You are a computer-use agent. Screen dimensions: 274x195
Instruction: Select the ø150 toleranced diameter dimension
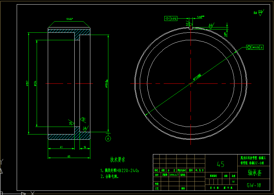tap(107, 83)
